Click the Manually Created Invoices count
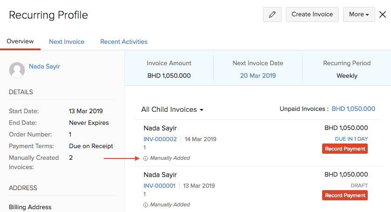 coord(71,157)
